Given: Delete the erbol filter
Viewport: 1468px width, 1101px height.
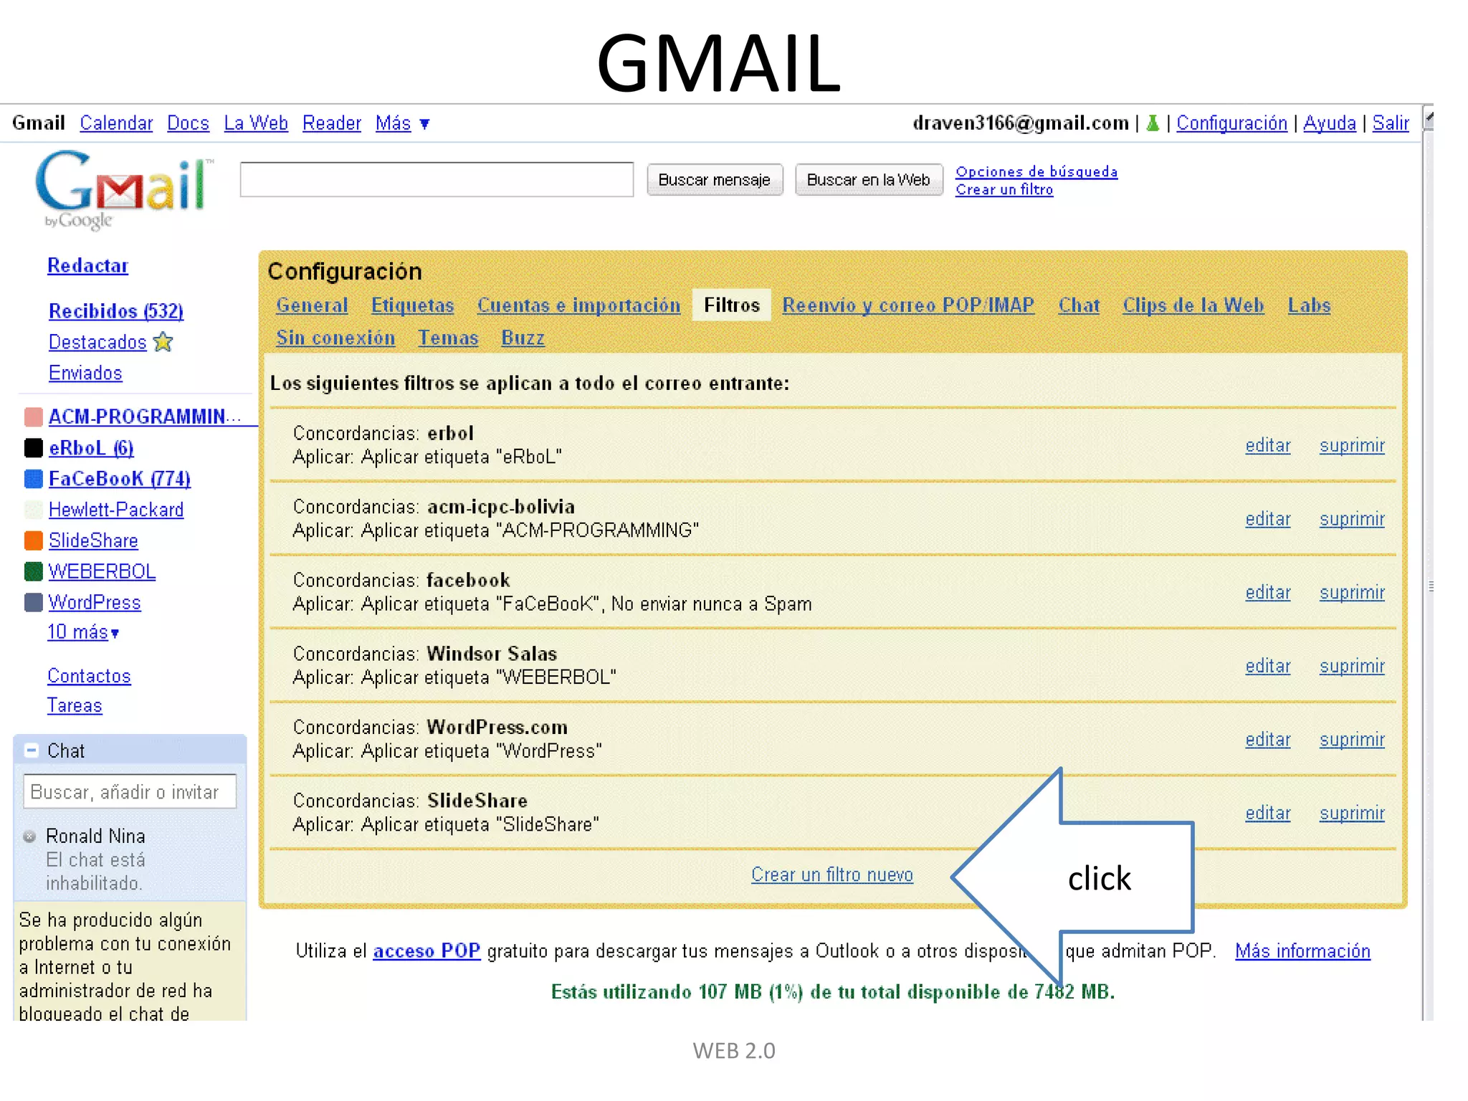Looking at the screenshot, I should point(1352,445).
